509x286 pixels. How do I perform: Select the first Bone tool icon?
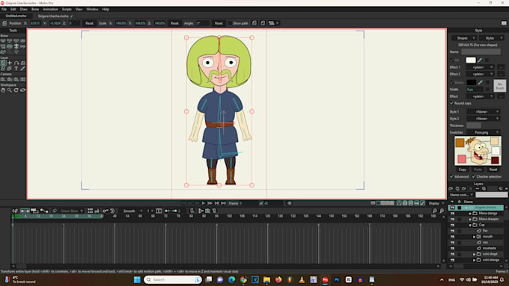[x=3, y=41]
